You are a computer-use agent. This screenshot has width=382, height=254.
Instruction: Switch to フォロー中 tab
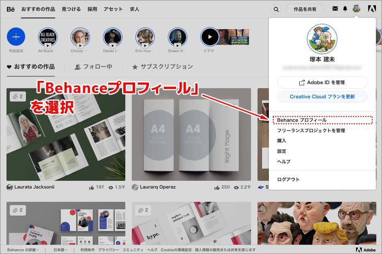[93, 67]
